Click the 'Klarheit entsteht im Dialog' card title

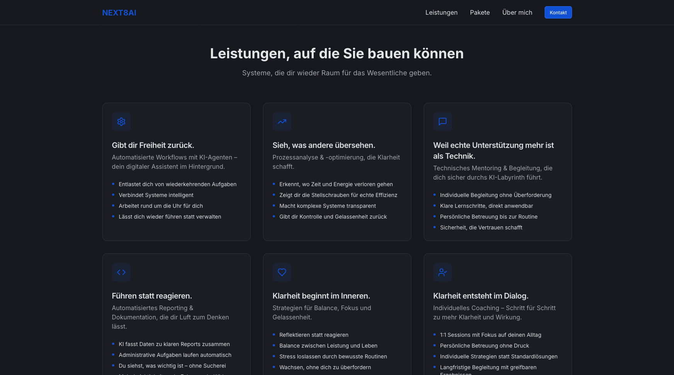[x=480, y=296]
